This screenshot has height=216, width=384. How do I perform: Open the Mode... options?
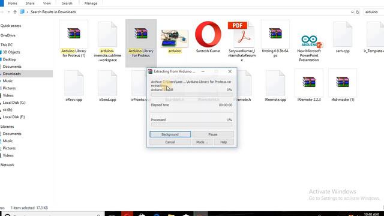click(202, 142)
